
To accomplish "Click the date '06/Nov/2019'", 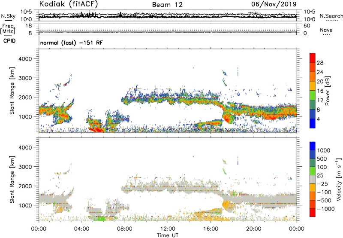I will pos(274,4).
